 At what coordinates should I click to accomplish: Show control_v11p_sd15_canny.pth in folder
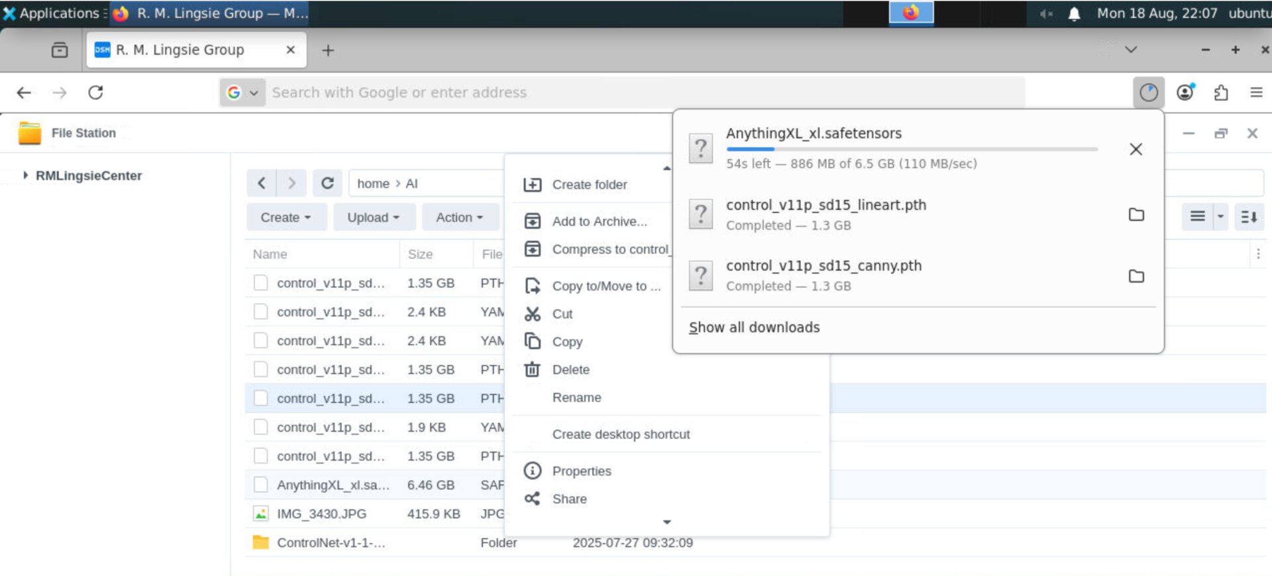(x=1136, y=276)
